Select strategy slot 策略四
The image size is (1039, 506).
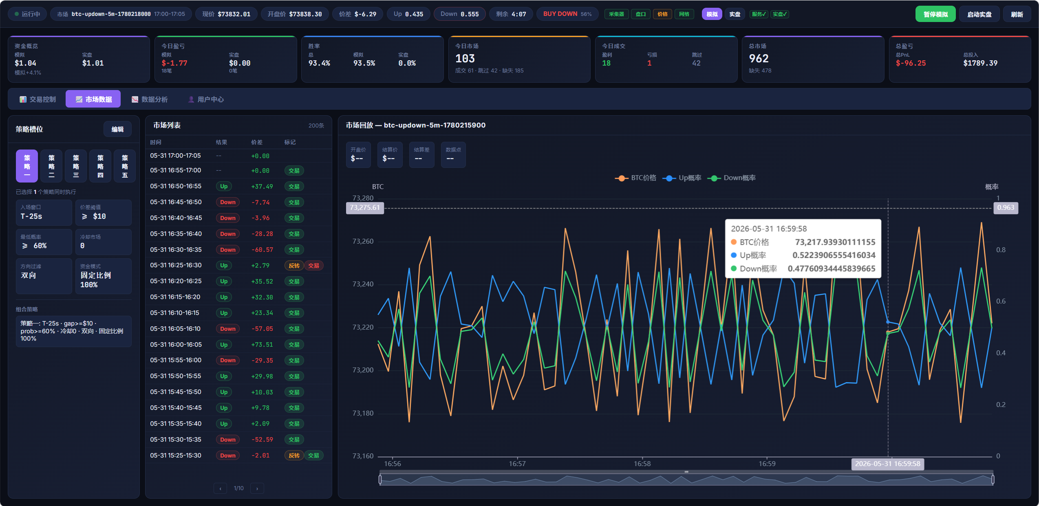coord(100,166)
